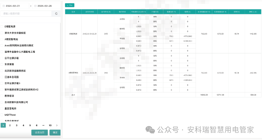Tick the 清华大学光华路校区 checkbox
The image size is (262, 140).
click(x=2, y=33)
